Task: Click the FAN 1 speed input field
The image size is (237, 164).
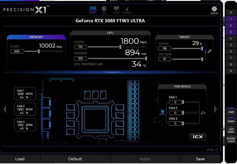Action: pyautogui.click(x=175, y=102)
